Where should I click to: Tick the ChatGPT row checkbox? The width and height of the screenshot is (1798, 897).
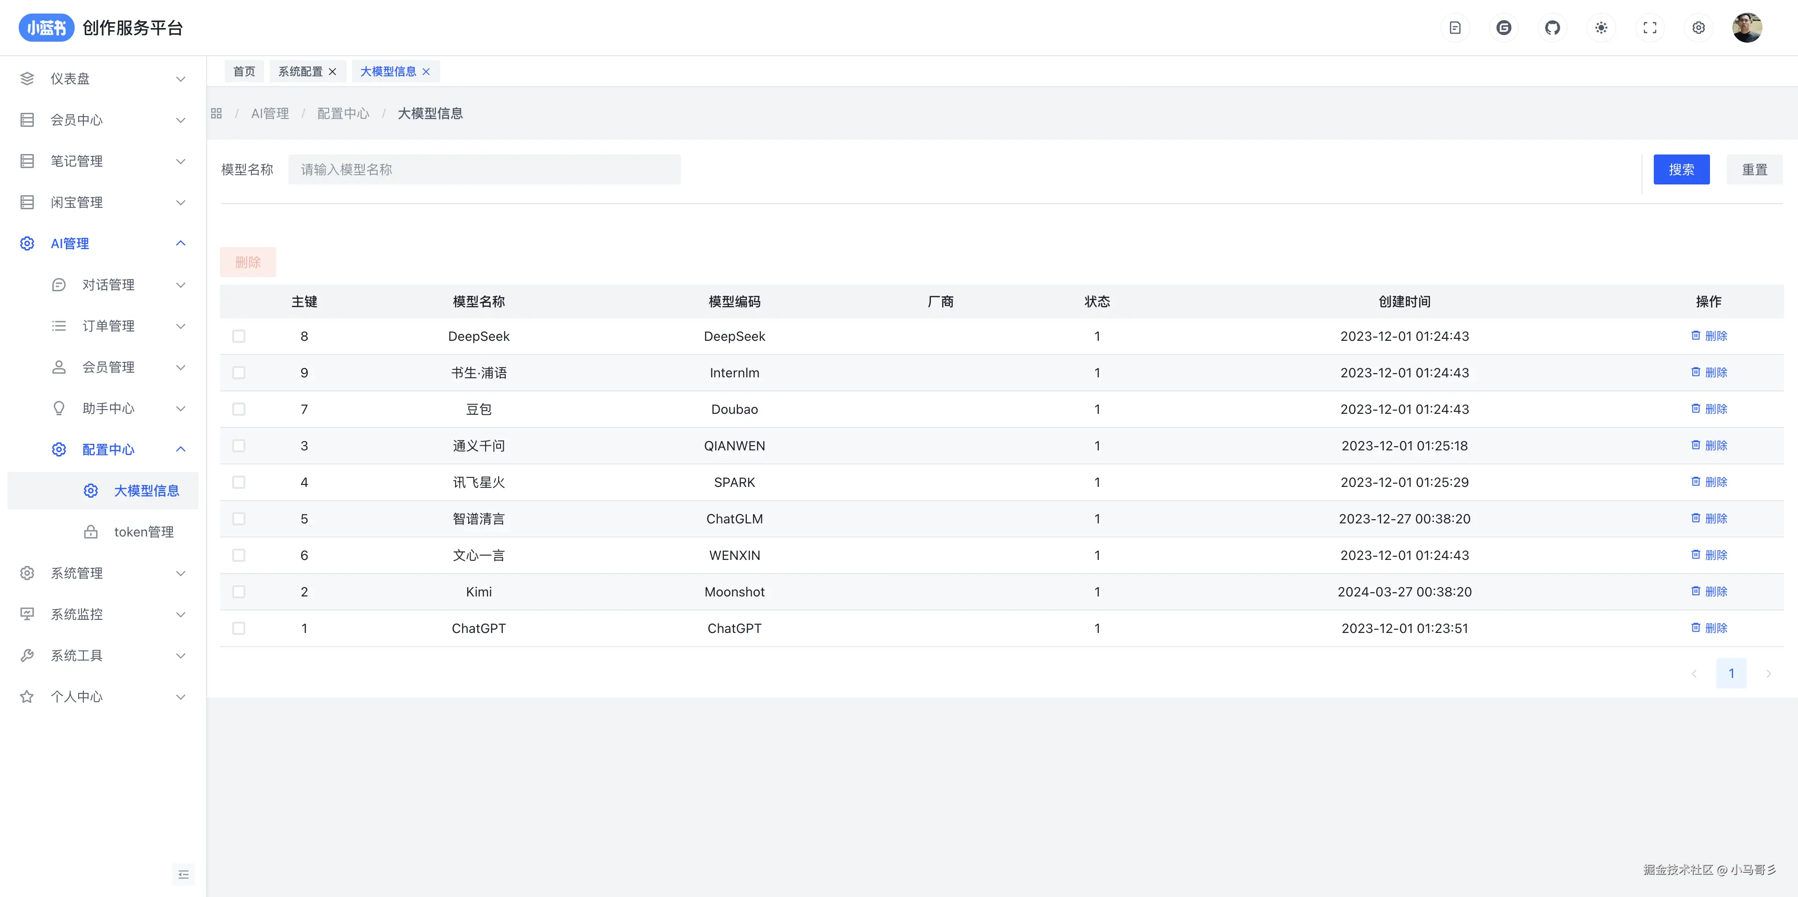[x=239, y=628]
